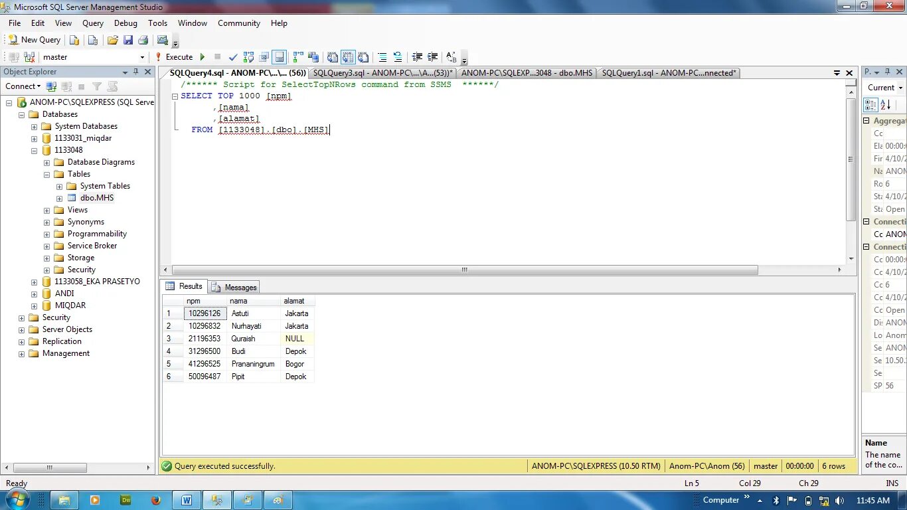Click the query editor horizontal scrollbar
The height and width of the screenshot is (510, 907).
pos(465,270)
